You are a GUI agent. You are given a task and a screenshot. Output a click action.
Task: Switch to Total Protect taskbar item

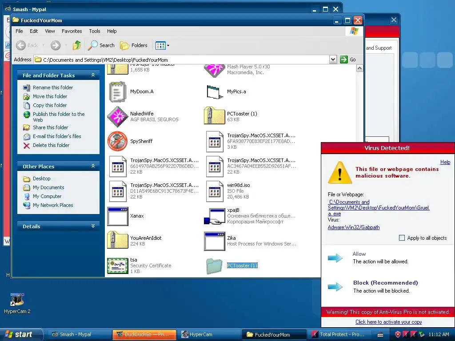(339, 334)
